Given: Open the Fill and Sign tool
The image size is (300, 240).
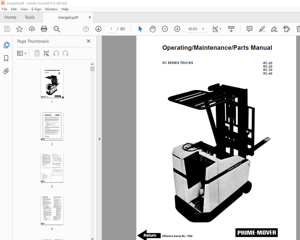Looking at the screenshot, I should [x=274, y=29].
